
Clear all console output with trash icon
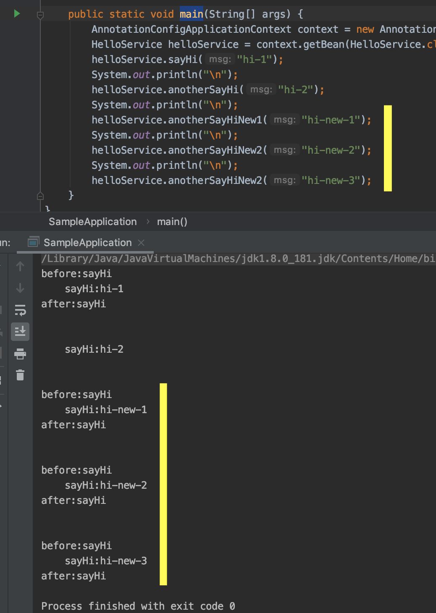click(20, 375)
